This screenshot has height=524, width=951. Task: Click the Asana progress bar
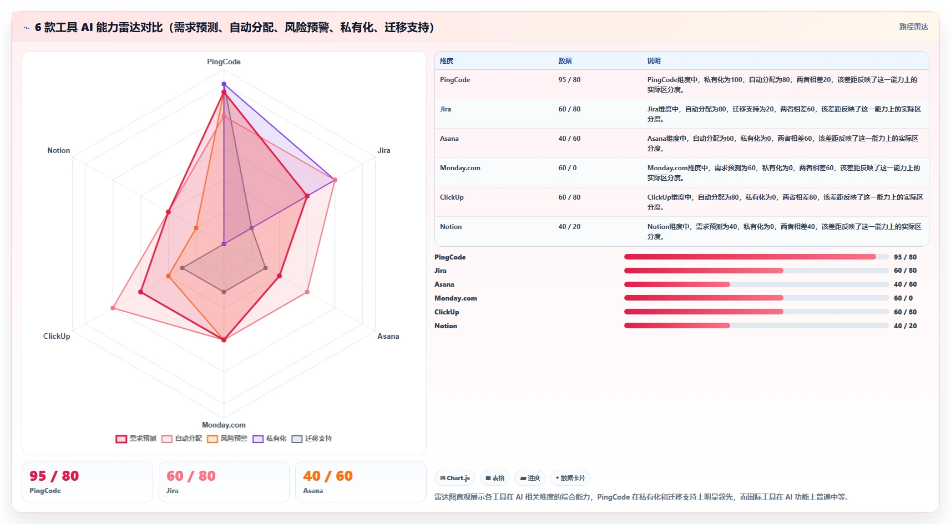coord(757,284)
